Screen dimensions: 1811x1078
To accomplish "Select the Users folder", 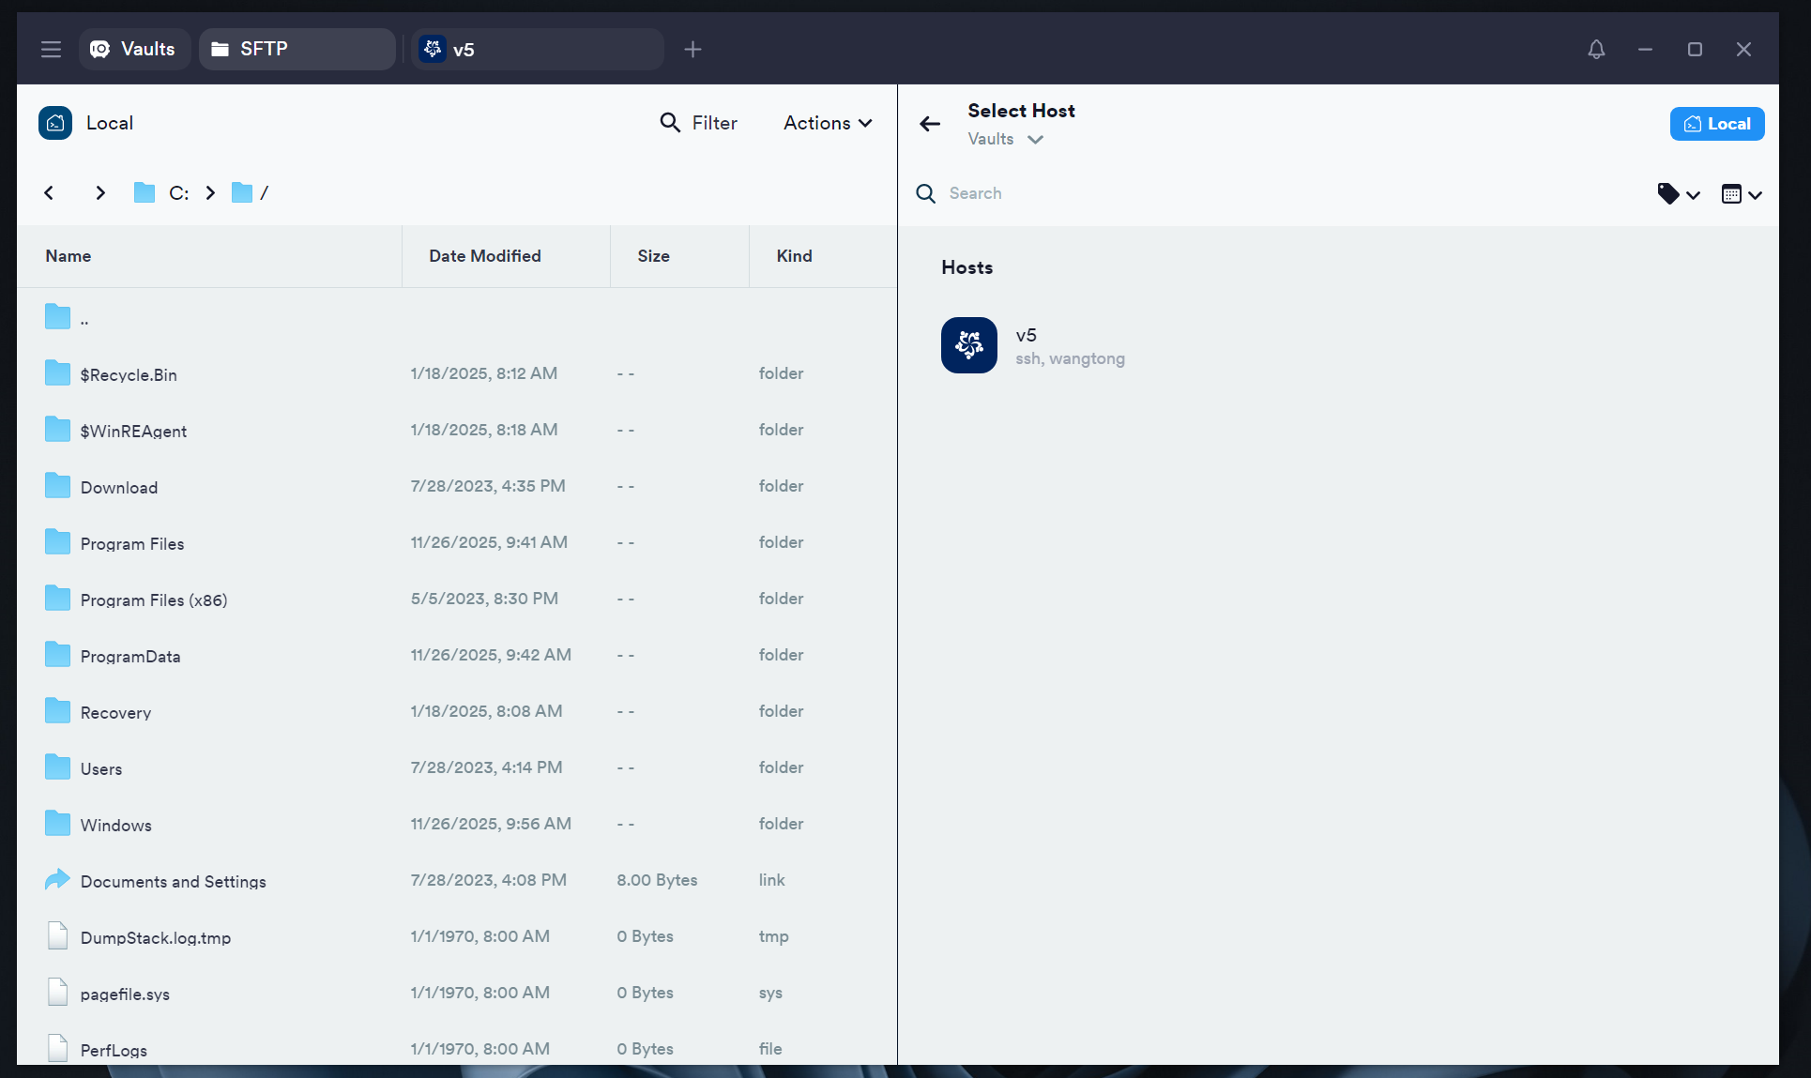I will pyautogui.click(x=457, y=767).
